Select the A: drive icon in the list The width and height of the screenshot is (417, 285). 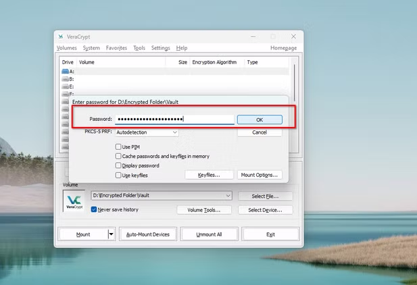66,71
